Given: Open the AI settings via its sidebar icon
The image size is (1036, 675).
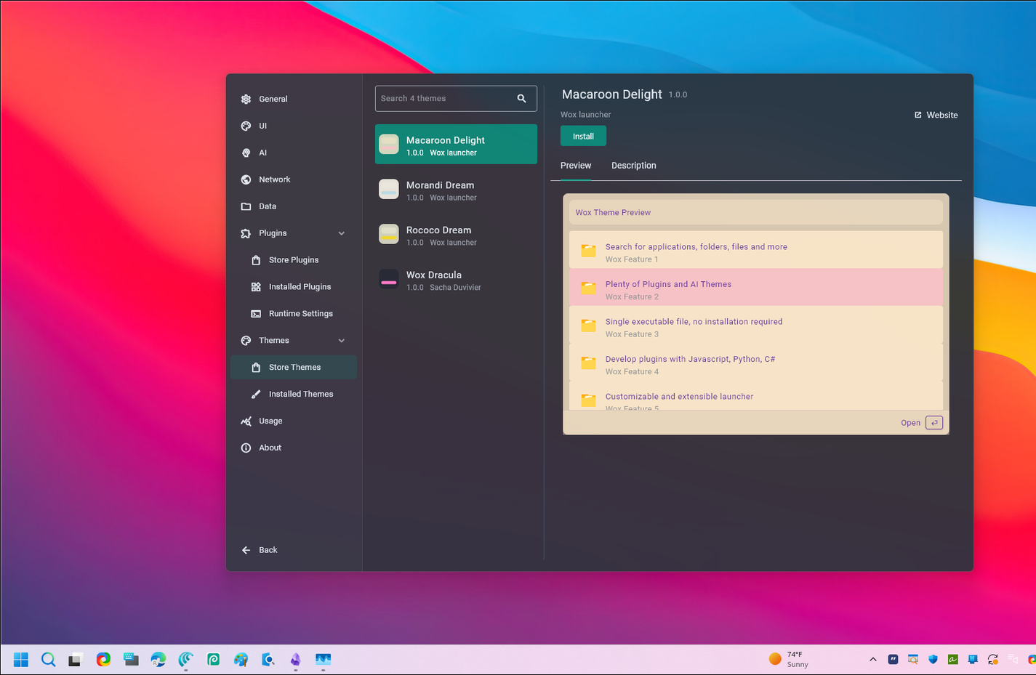Looking at the screenshot, I should tap(246, 153).
